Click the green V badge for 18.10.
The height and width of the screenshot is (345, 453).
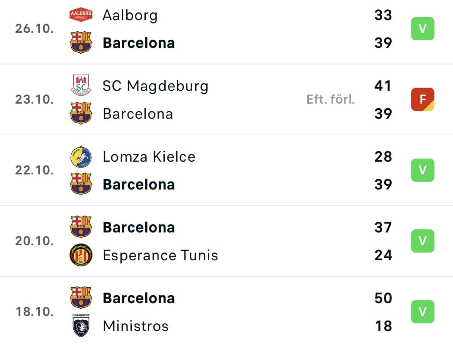point(423,311)
